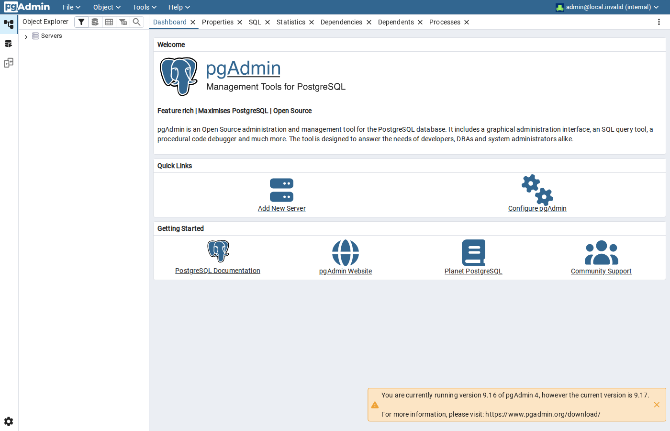Close the Dashboard tab
Image resolution: width=670 pixels, height=431 pixels.
(x=193, y=22)
